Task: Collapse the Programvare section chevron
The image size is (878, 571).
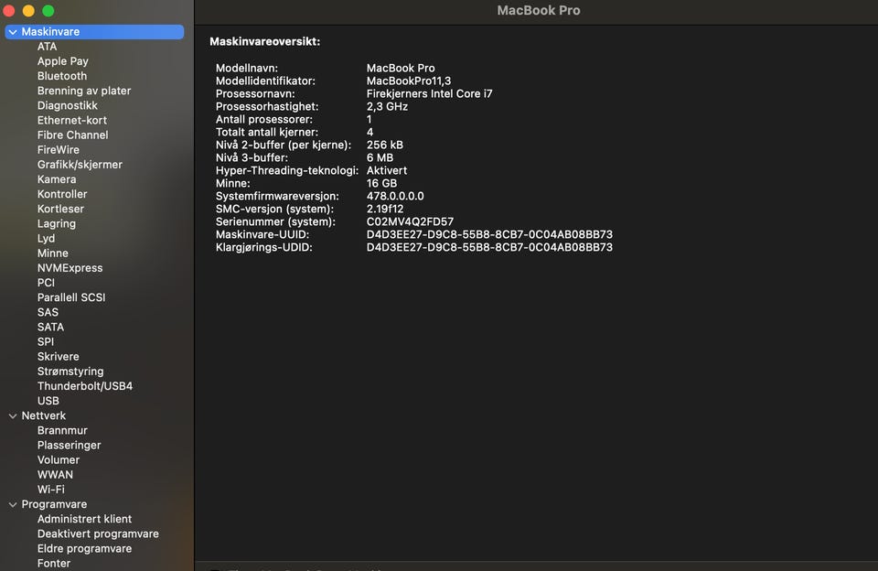Action: 12,504
